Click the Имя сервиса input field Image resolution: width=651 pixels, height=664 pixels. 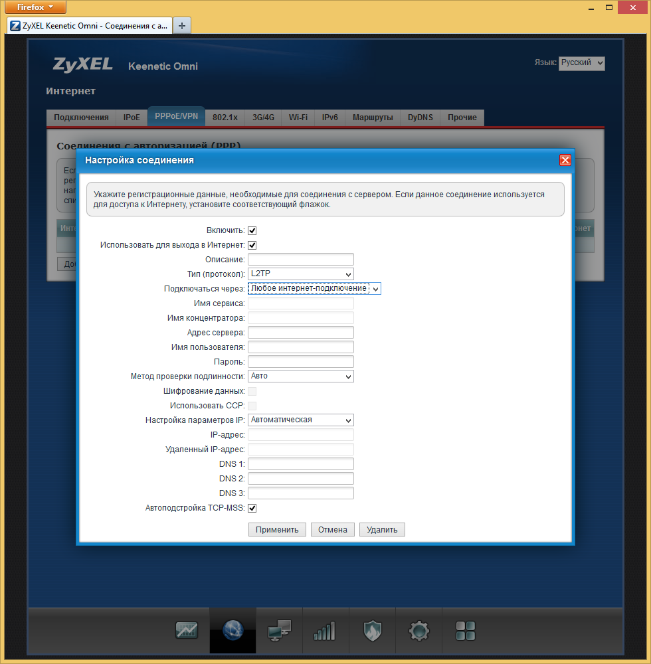point(301,303)
